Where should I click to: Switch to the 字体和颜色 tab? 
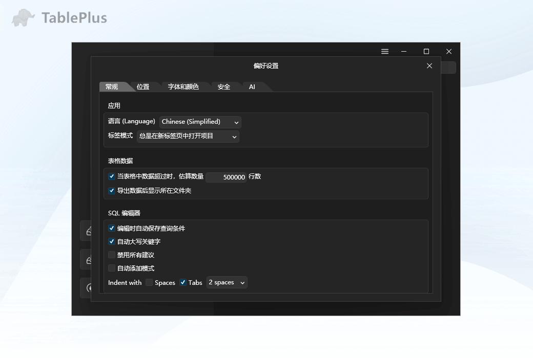184,86
